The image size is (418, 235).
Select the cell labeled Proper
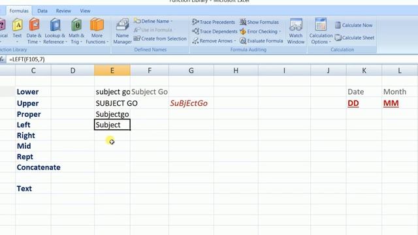tap(33, 114)
